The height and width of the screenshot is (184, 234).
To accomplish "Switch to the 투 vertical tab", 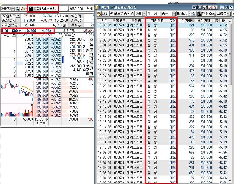I will point(91,49).
